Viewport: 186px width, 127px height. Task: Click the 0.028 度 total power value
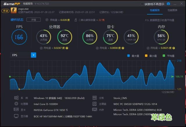65,20
